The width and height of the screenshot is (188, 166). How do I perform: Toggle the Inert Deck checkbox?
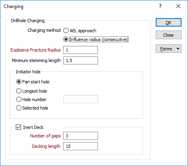(18, 127)
